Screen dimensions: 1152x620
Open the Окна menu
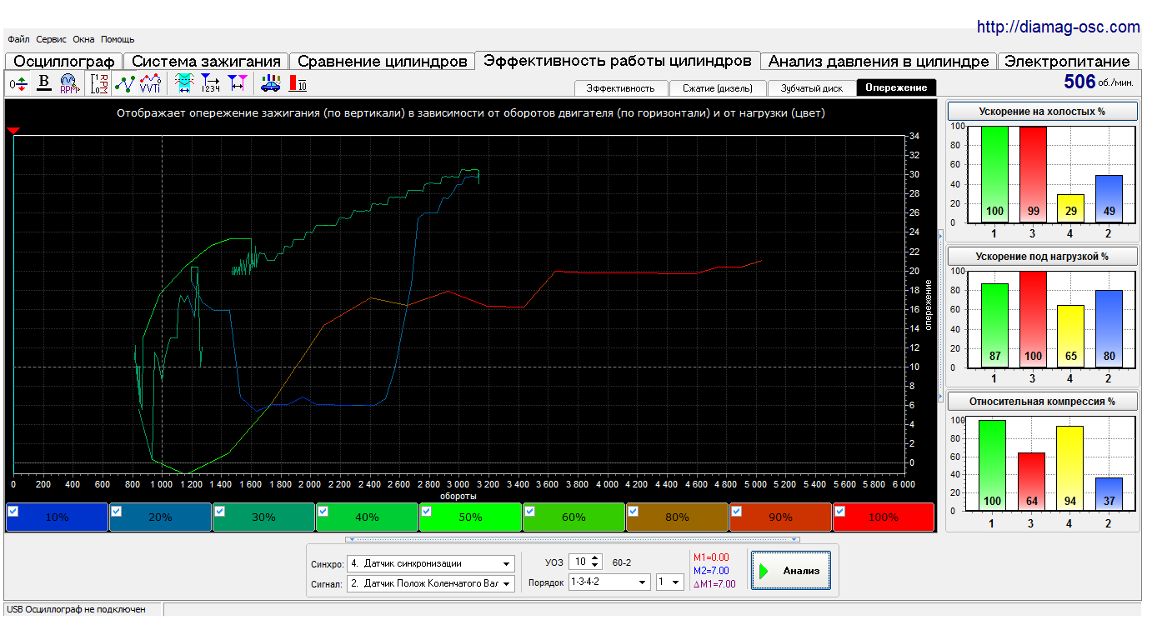click(83, 39)
